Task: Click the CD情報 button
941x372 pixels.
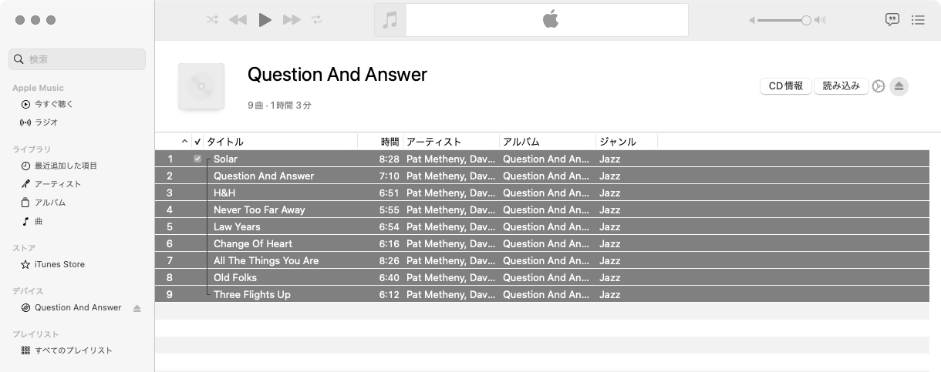Action: point(786,86)
